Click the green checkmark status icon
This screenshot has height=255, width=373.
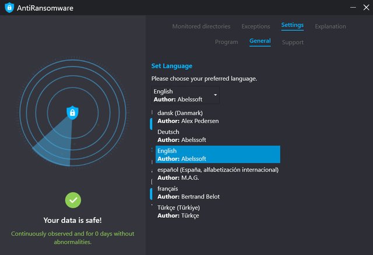73,200
